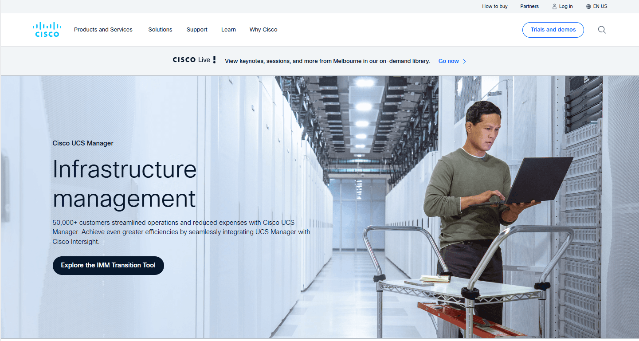Click the chevron next to Go now
Image resolution: width=639 pixels, height=341 pixels.
point(464,61)
